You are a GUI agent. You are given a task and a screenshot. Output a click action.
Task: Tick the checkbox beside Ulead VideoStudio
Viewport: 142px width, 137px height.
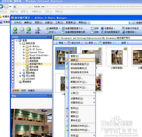[x=13, y=55]
